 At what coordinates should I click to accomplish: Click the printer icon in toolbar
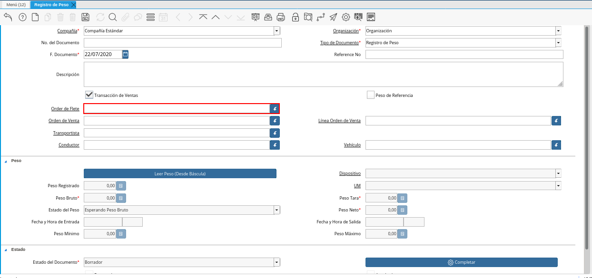281,17
